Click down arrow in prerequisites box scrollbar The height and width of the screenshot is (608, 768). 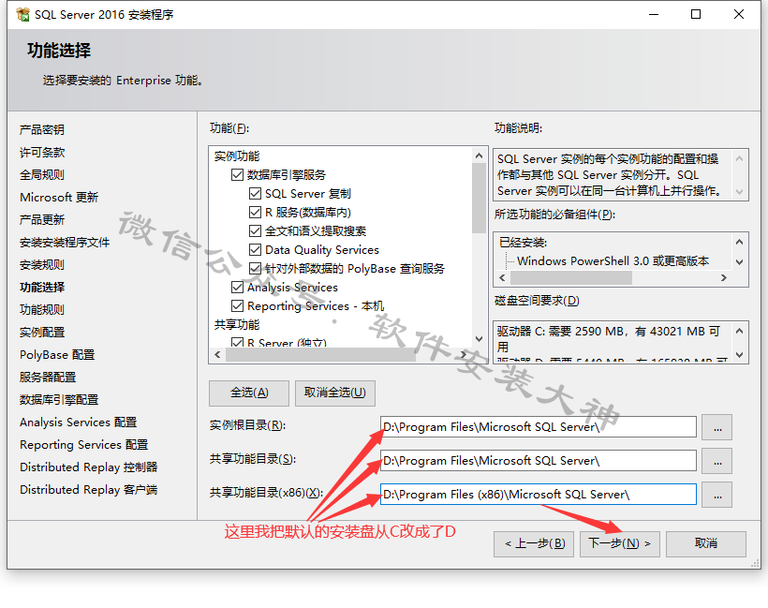coord(740,262)
